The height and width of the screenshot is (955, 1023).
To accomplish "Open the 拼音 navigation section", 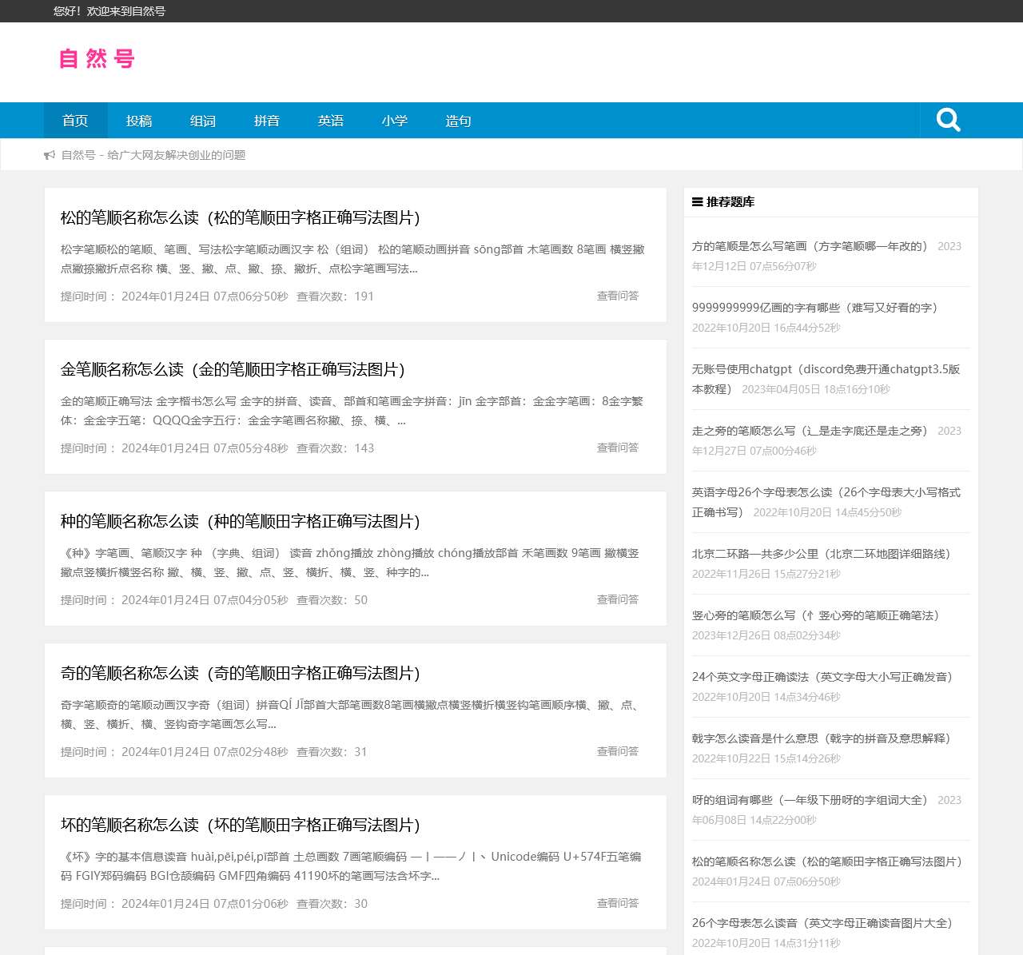I will [267, 121].
